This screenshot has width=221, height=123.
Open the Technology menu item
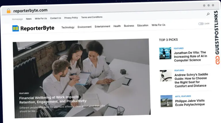(68, 27)
